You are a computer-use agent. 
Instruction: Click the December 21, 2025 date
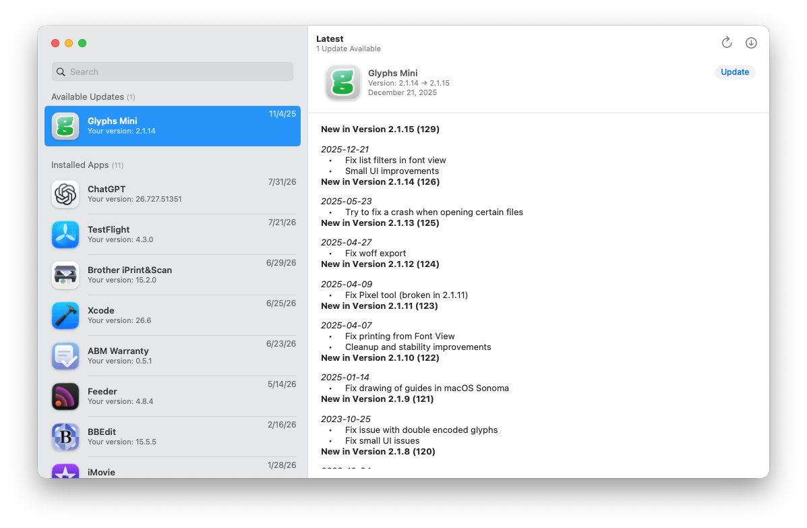pos(402,92)
